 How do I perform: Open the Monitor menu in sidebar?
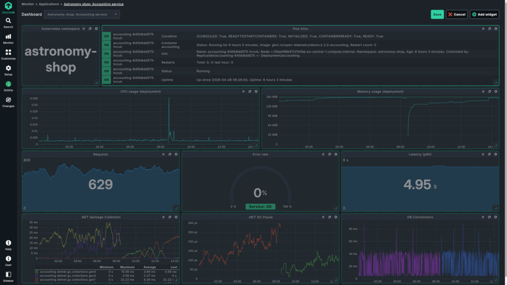click(x=8, y=39)
